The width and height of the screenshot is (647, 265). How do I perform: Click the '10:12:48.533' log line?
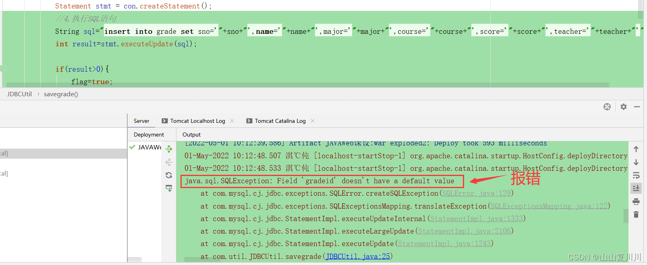click(x=406, y=168)
